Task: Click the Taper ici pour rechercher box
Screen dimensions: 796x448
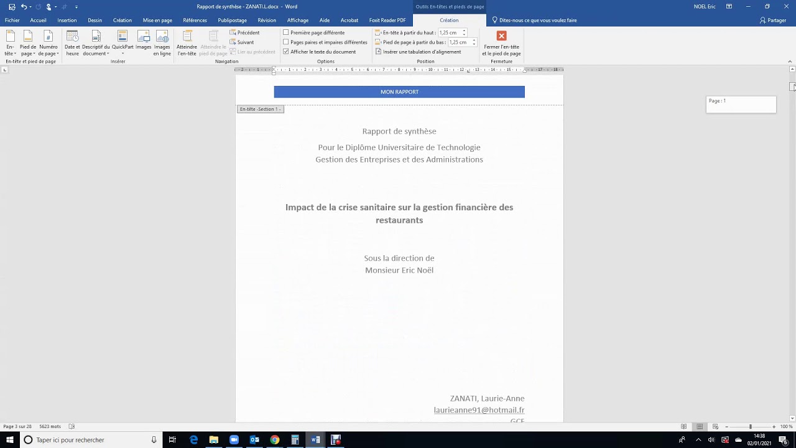Action: 91,440
